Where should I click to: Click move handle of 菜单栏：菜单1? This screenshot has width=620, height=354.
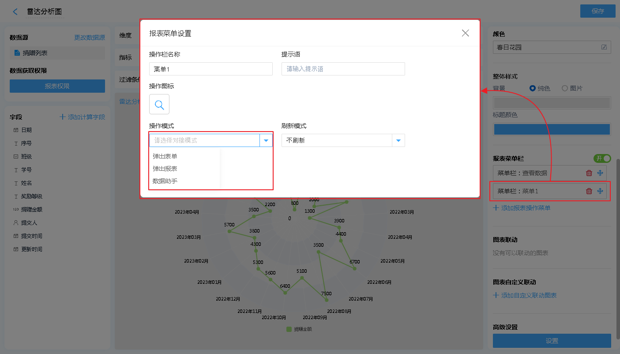tap(600, 191)
